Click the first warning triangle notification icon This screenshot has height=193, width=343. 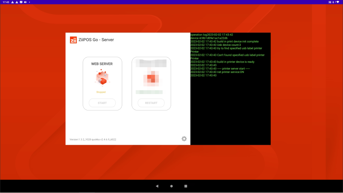point(12,2)
